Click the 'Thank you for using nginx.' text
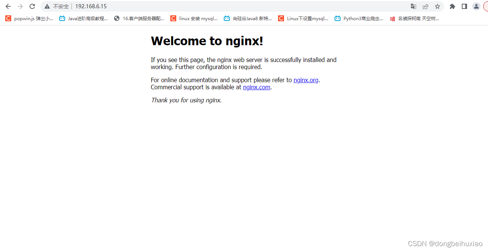The width and height of the screenshot is (488, 251). (x=186, y=100)
